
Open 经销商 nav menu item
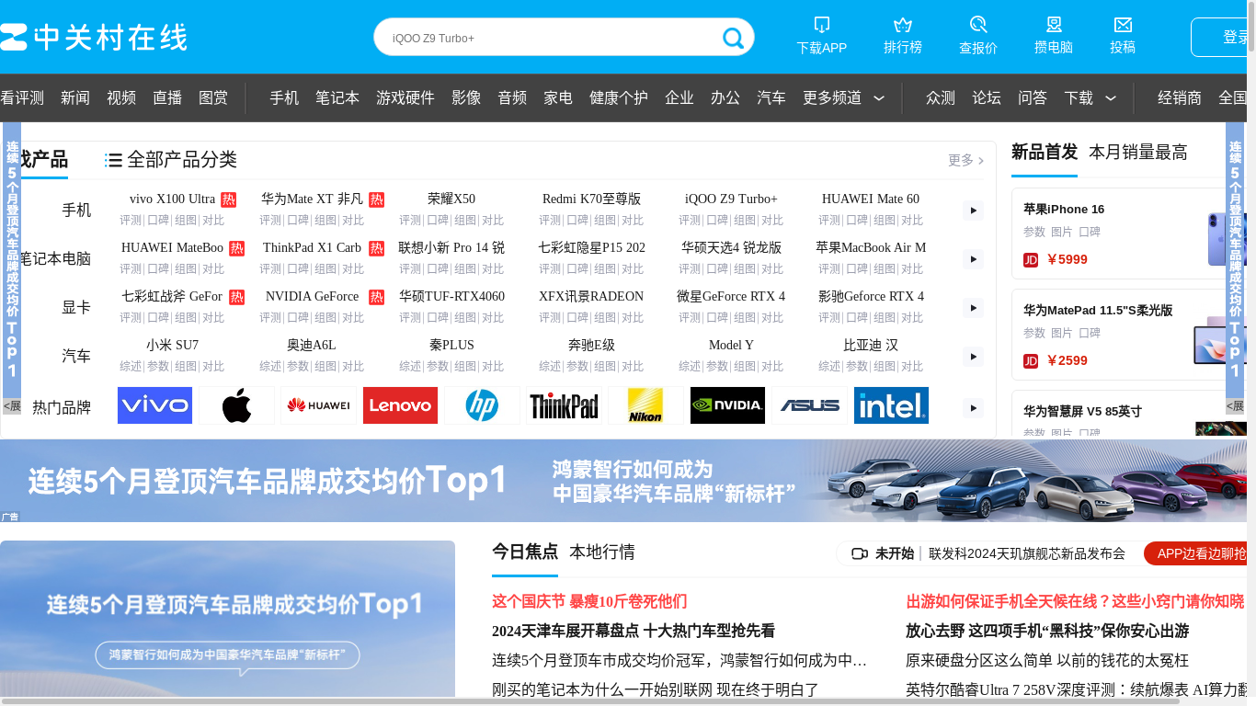[x=1180, y=97]
